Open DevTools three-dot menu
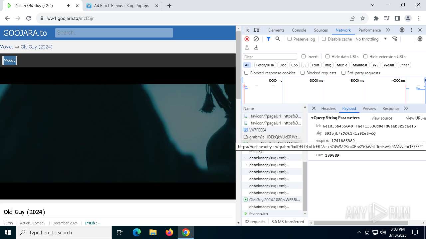The width and height of the screenshot is (426, 239). click(411, 30)
